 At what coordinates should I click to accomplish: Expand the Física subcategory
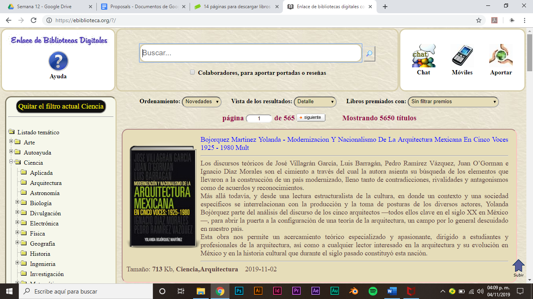tap(18, 232)
